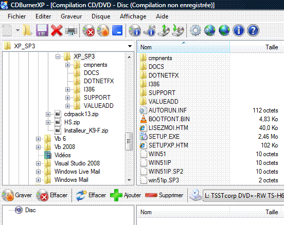Click the disc info icon in toolbar

pyautogui.click(x=135, y=30)
